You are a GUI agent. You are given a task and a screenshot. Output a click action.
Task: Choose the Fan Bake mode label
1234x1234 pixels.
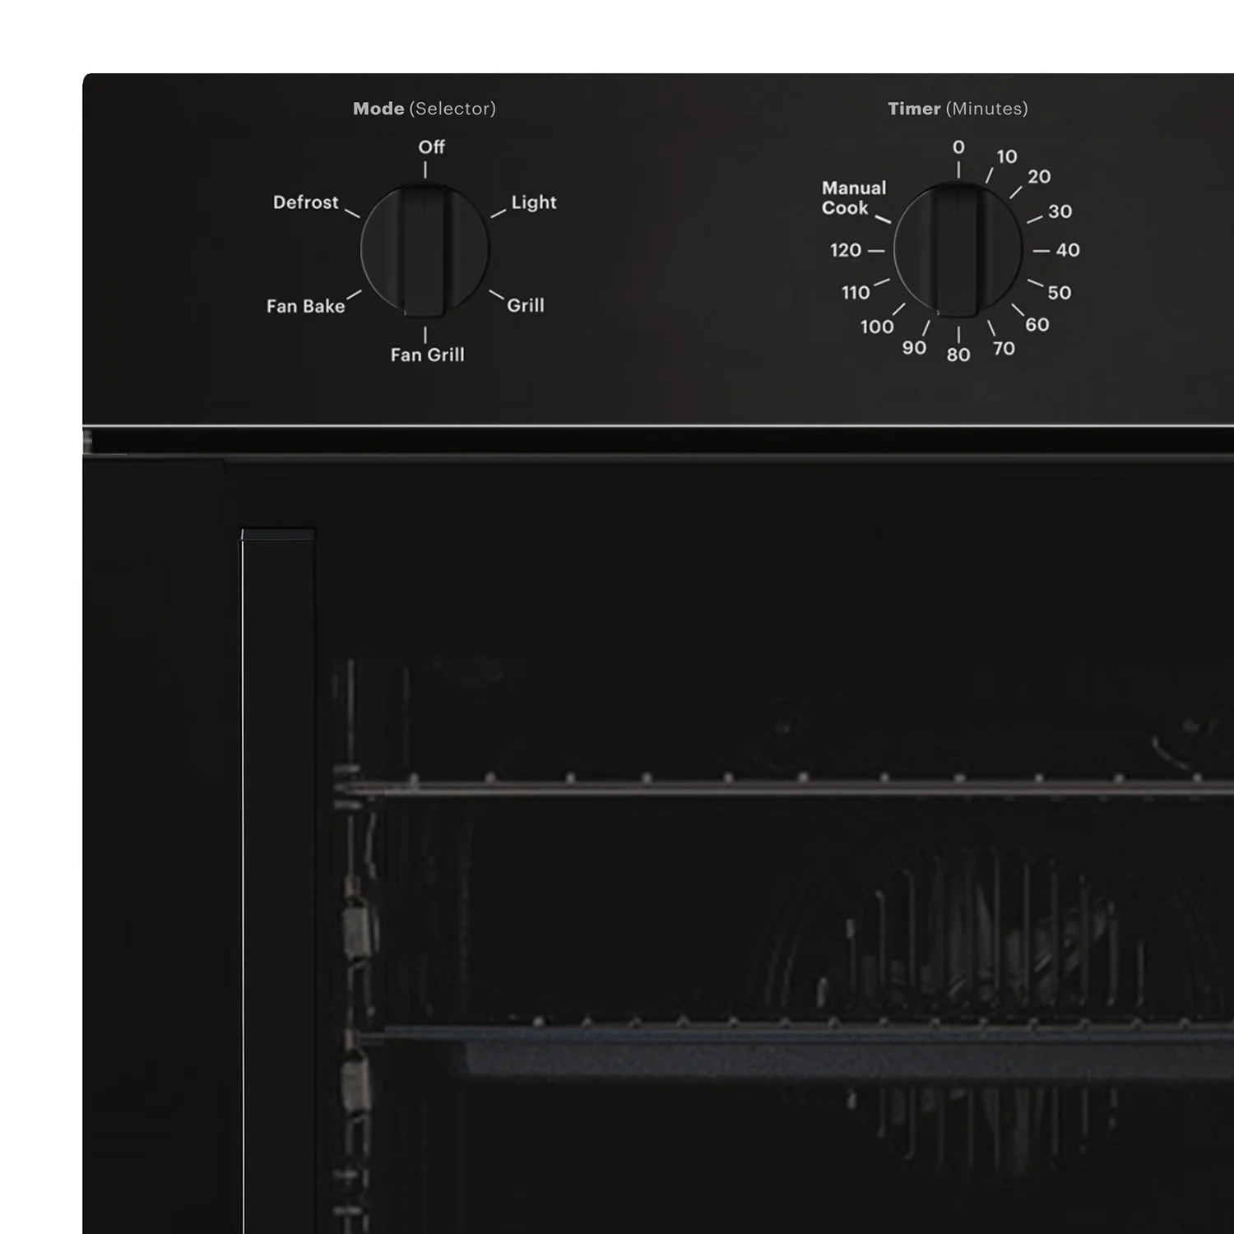coord(305,306)
